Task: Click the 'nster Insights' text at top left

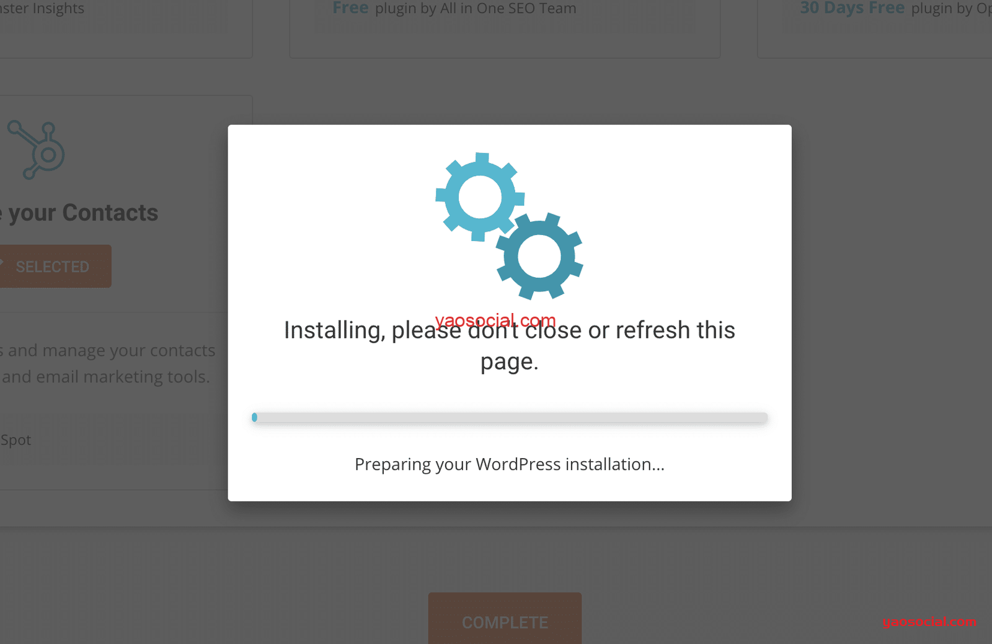Action: tap(42, 8)
